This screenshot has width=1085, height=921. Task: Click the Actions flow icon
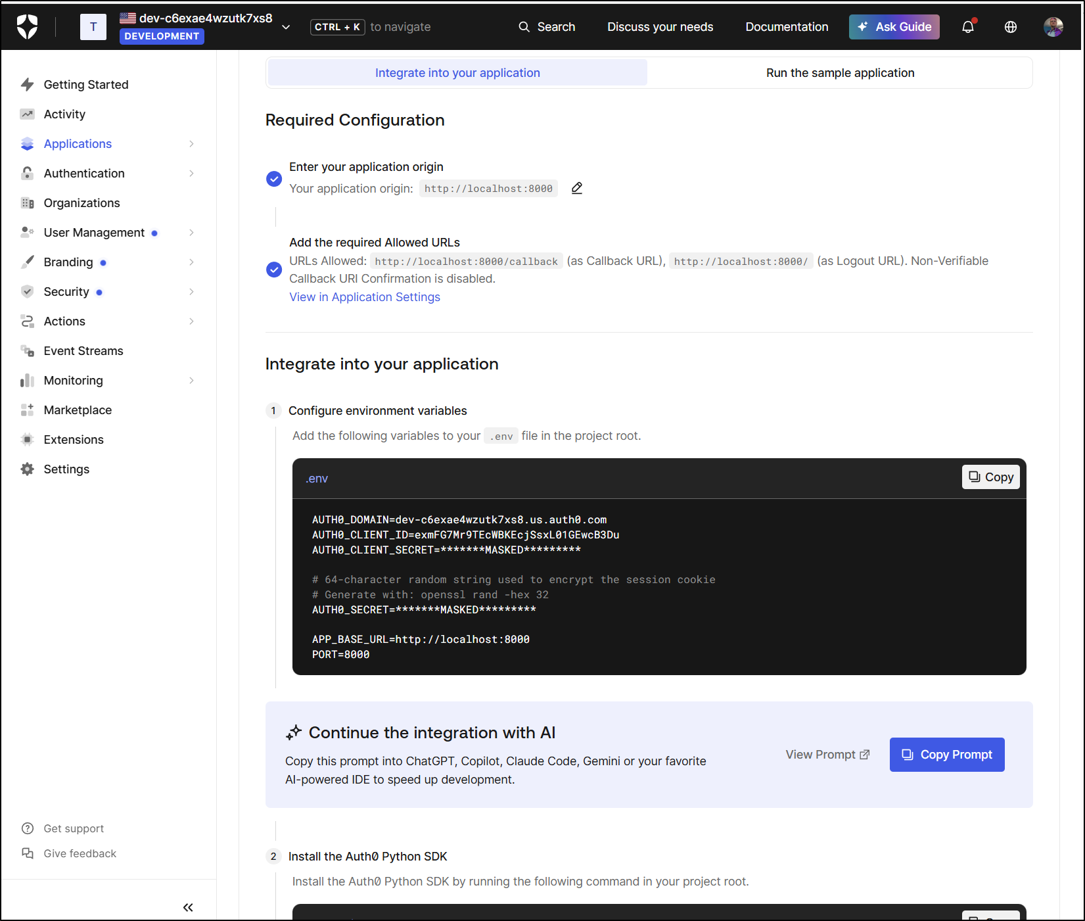[x=27, y=321]
